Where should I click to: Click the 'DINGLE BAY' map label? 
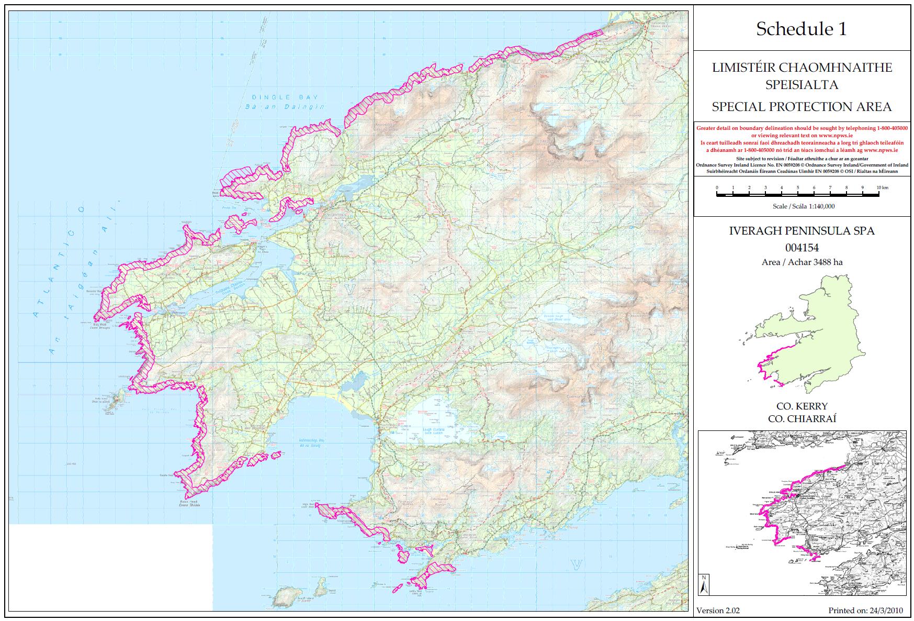pos(285,97)
